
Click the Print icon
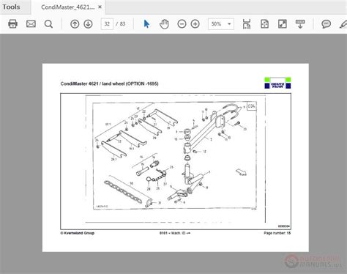(12, 24)
